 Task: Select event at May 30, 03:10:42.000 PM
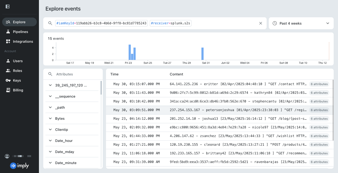219,101
